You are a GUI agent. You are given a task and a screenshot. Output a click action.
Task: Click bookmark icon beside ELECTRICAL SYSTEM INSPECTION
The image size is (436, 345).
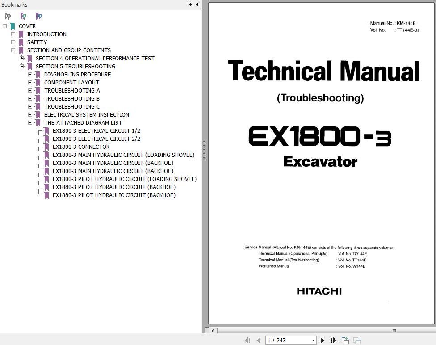click(38, 115)
